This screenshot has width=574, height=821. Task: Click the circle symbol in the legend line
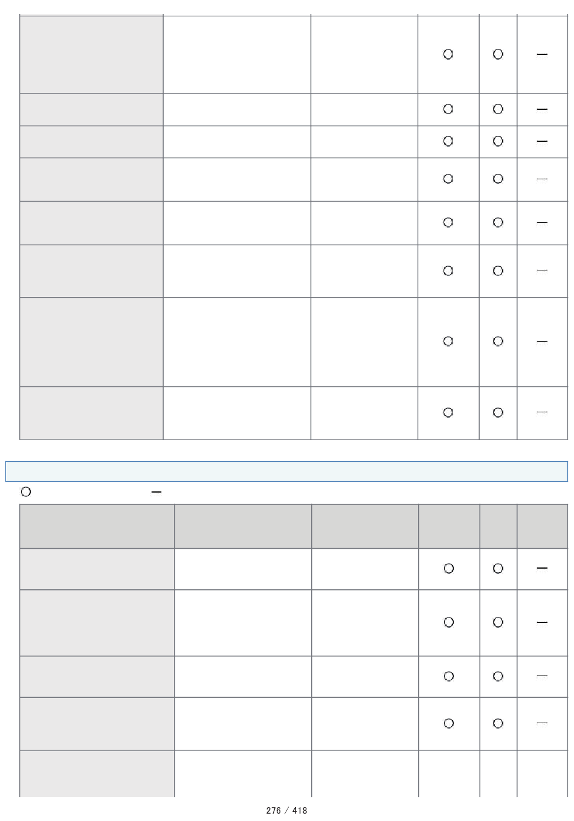pos(26,492)
